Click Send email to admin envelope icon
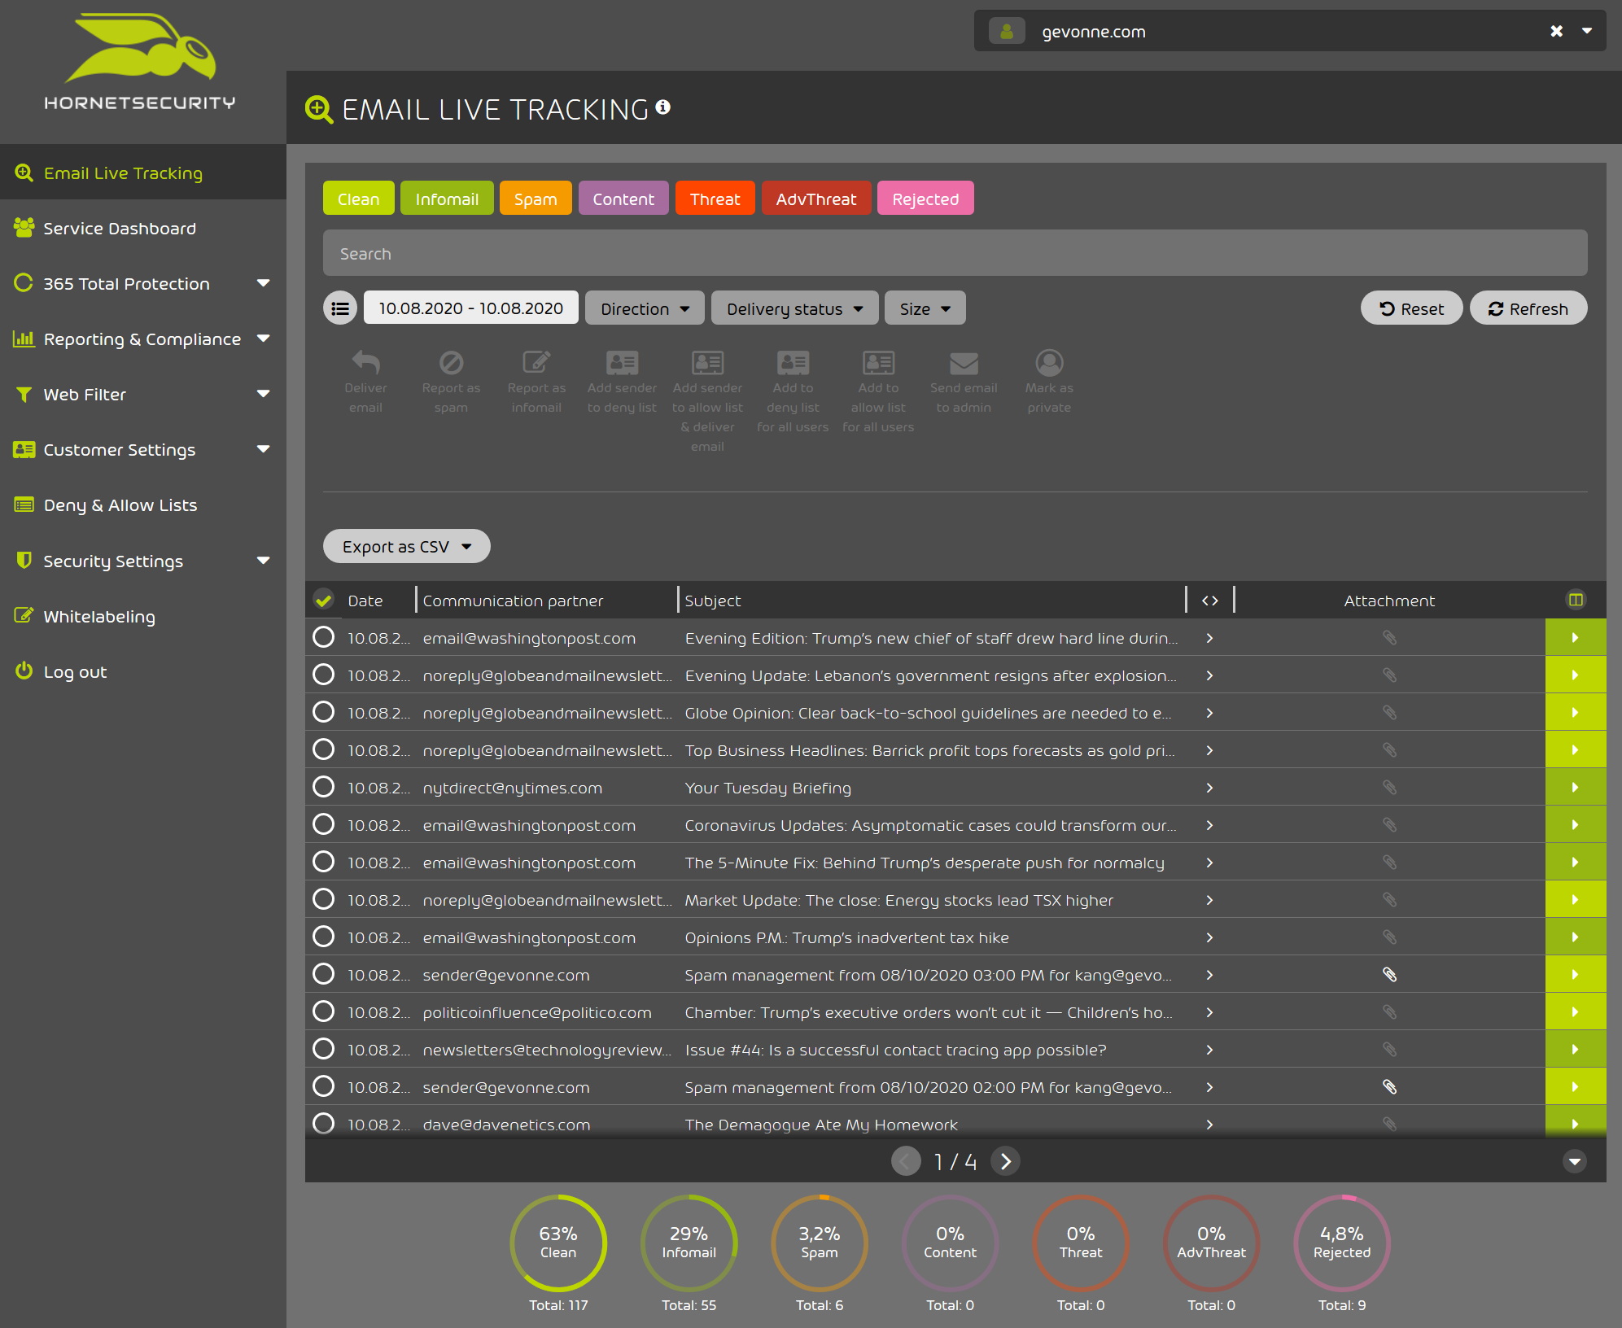The width and height of the screenshot is (1622, 1328). pyautogui.click(x=964, y=362)
